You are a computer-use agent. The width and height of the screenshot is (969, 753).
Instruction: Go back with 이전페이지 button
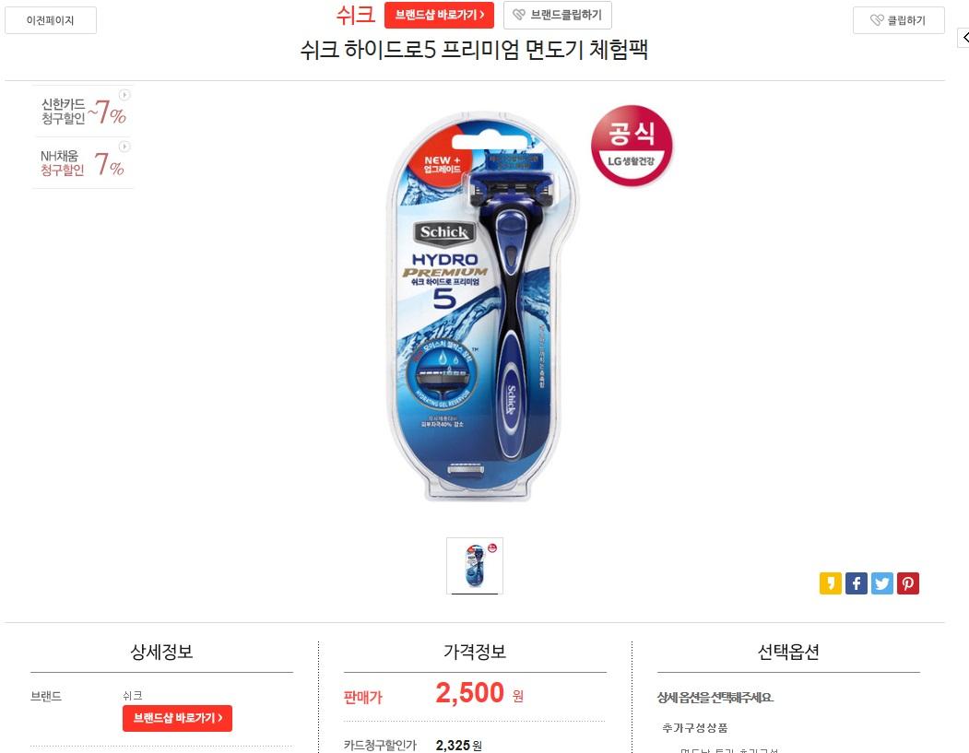(51, 20)
